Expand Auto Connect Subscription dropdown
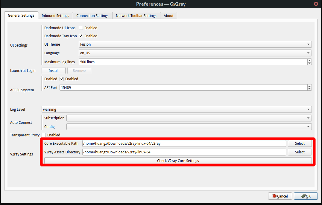322x205 pixels. pos(189,118)
